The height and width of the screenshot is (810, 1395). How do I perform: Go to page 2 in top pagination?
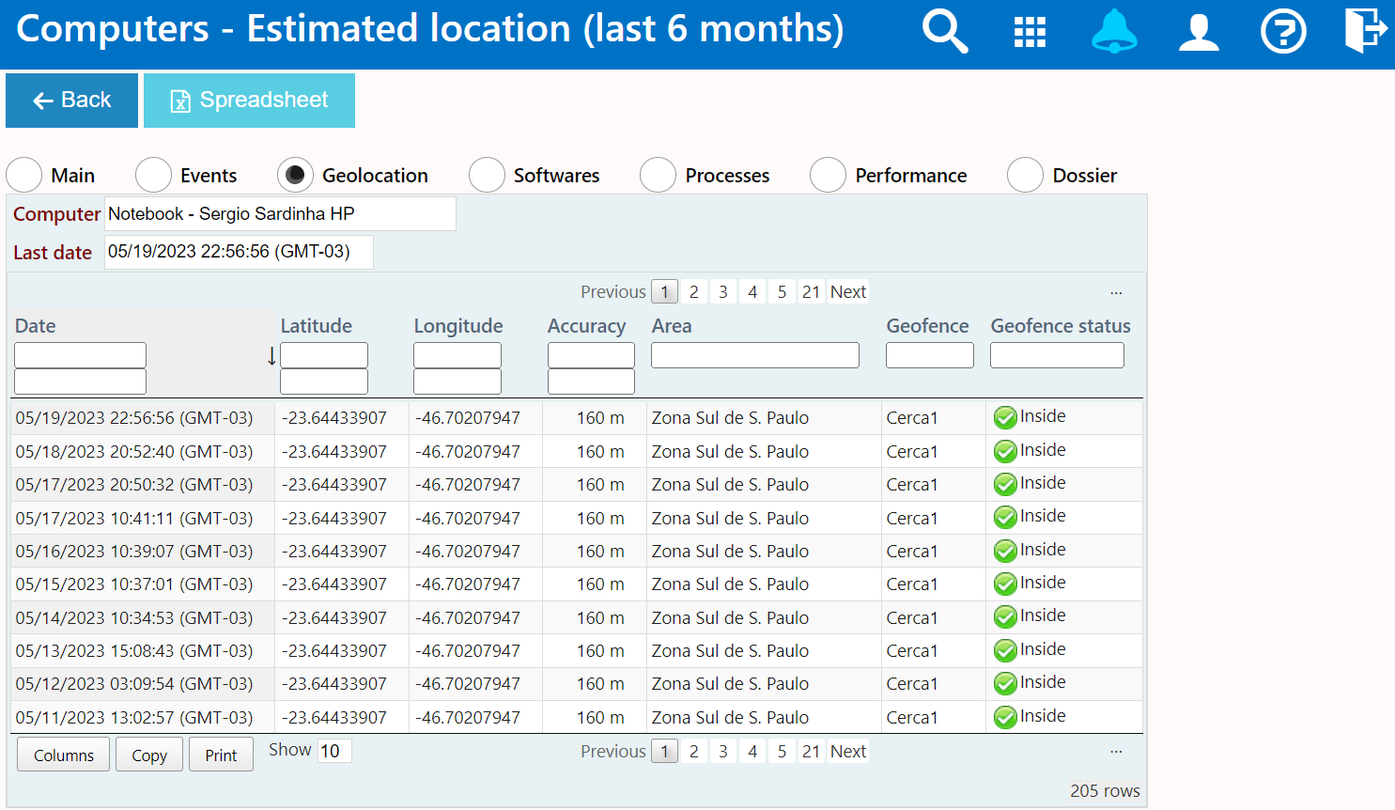tap(693, 292)
